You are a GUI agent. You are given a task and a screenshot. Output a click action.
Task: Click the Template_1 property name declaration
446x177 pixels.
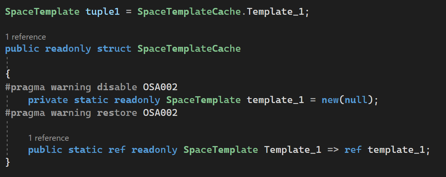coord(293,150)
